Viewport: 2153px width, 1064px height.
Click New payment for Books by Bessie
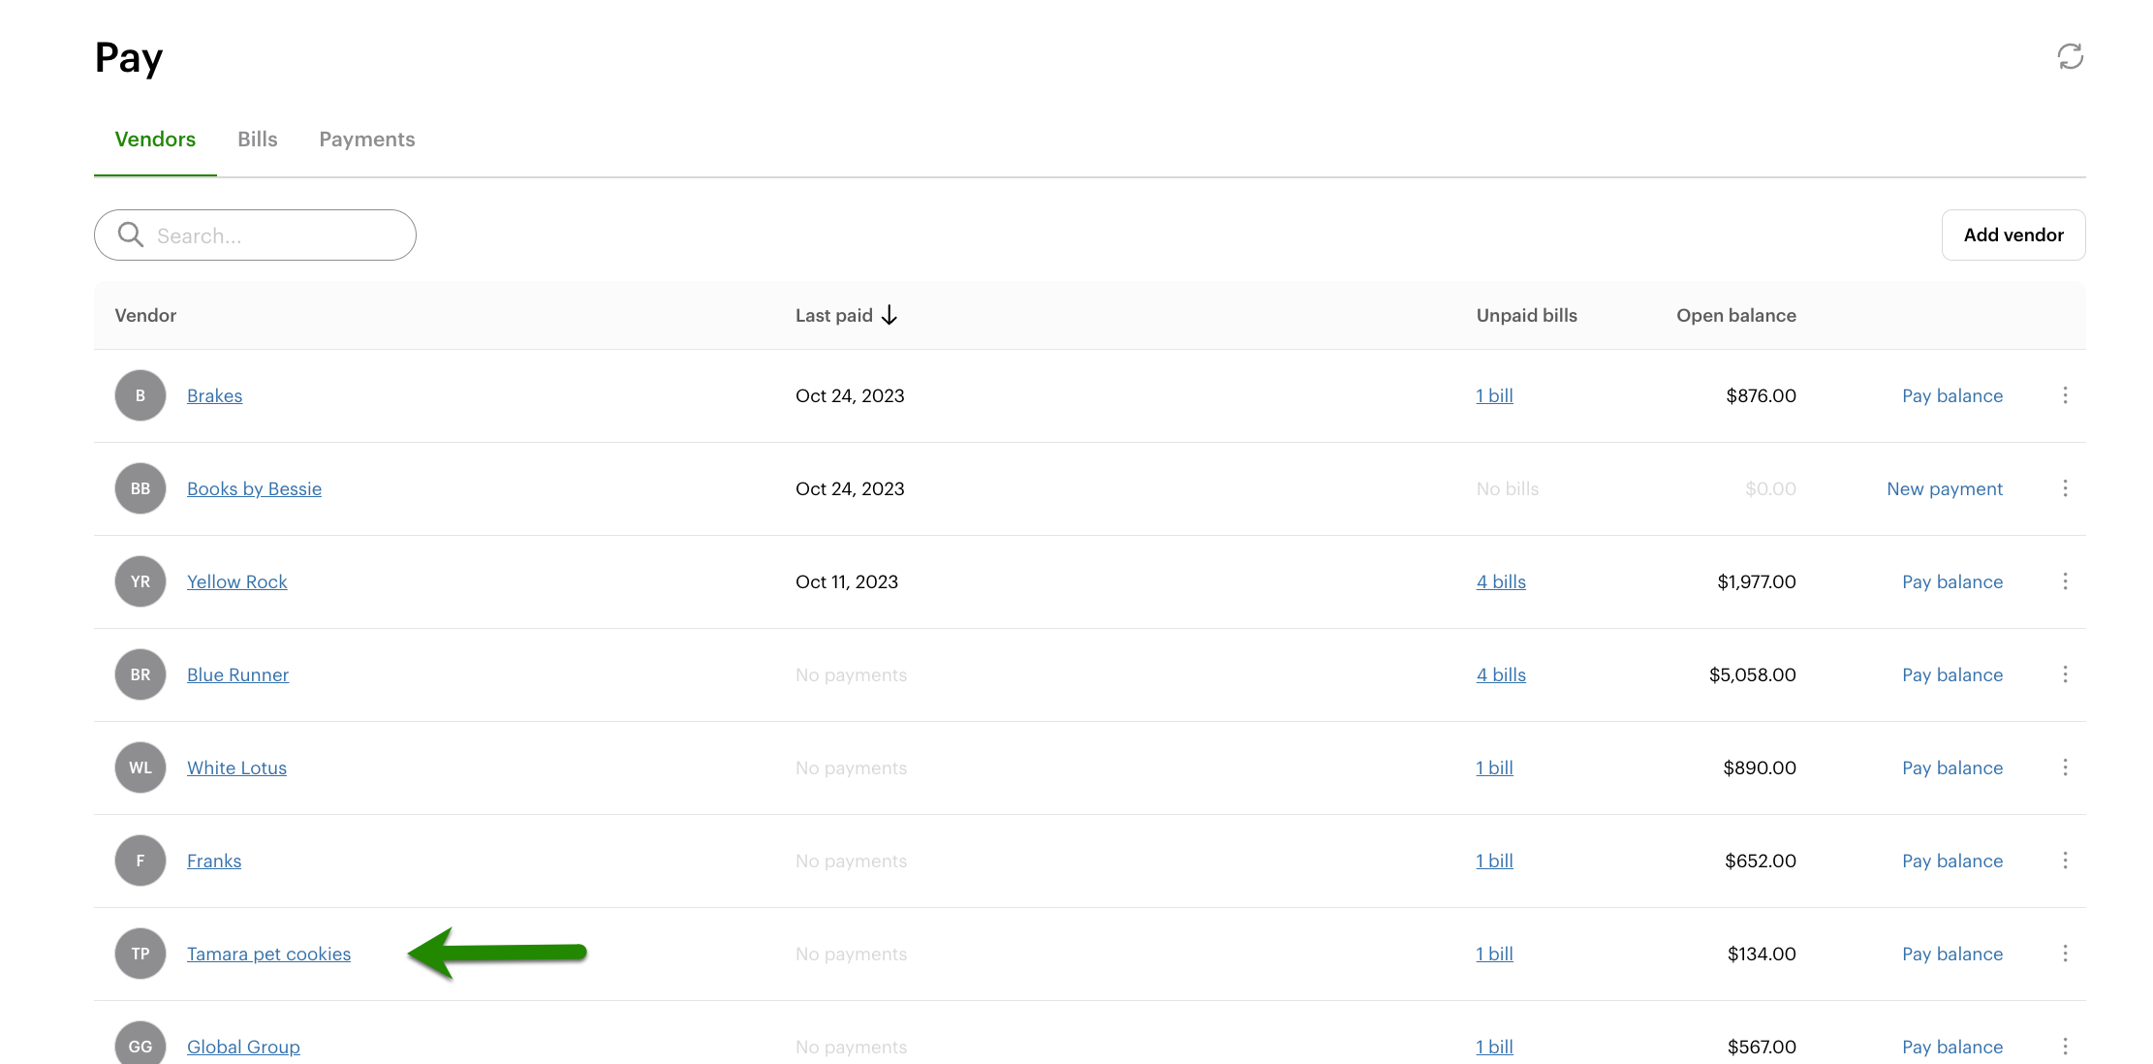[x=1944, y=488]
